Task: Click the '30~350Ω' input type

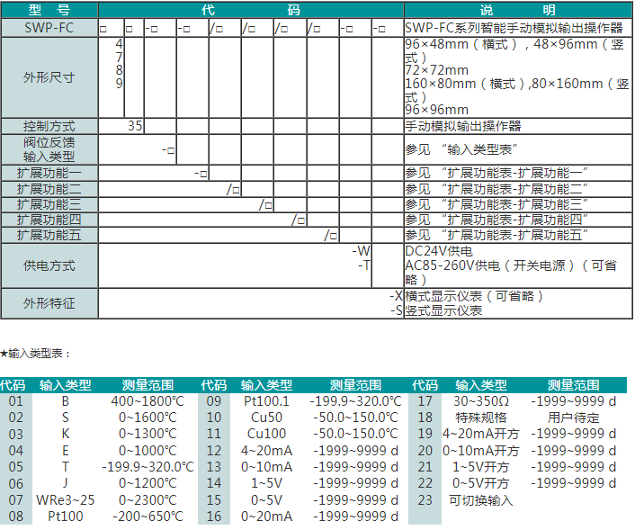Action: click(480, 401)
